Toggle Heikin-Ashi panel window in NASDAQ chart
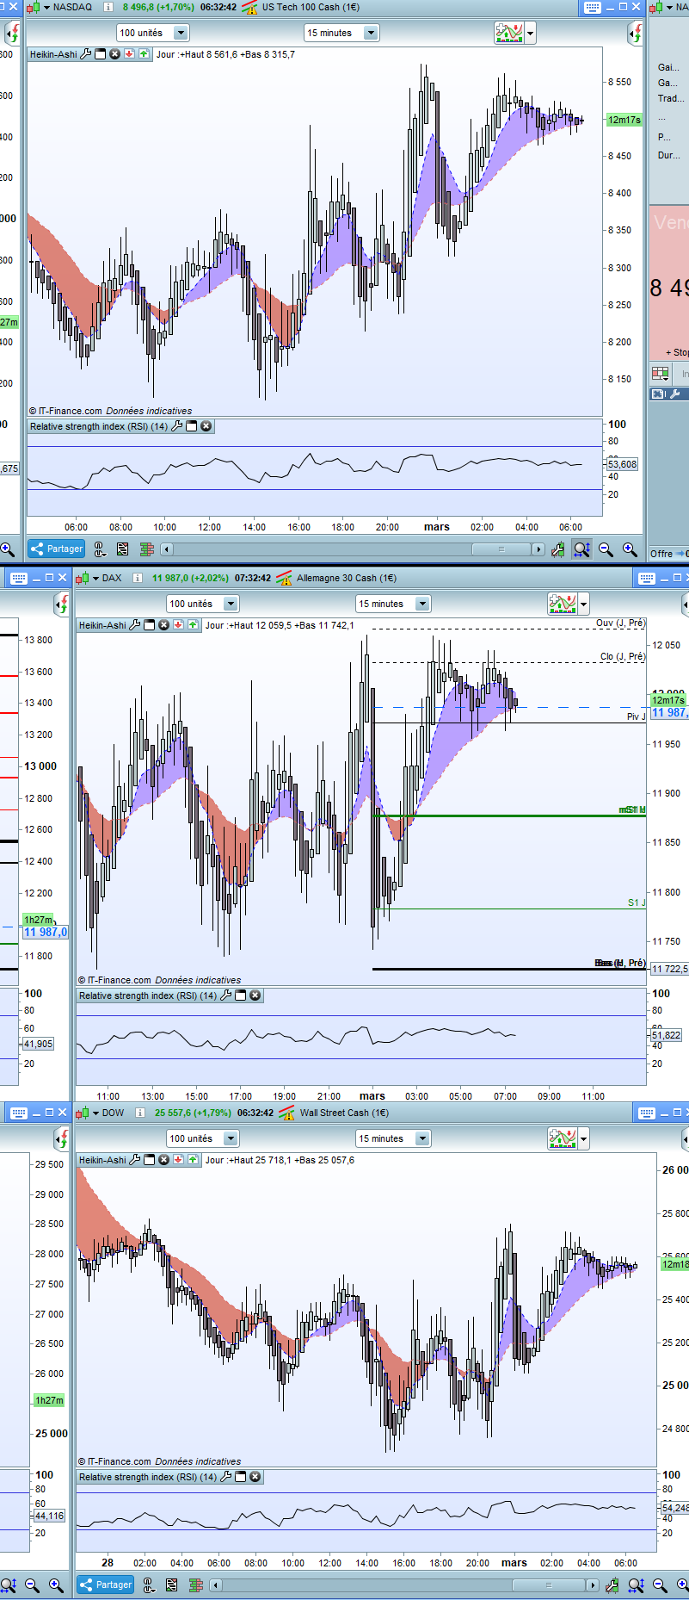This screenshot has height=1600, width=689. tap(101, 54)
